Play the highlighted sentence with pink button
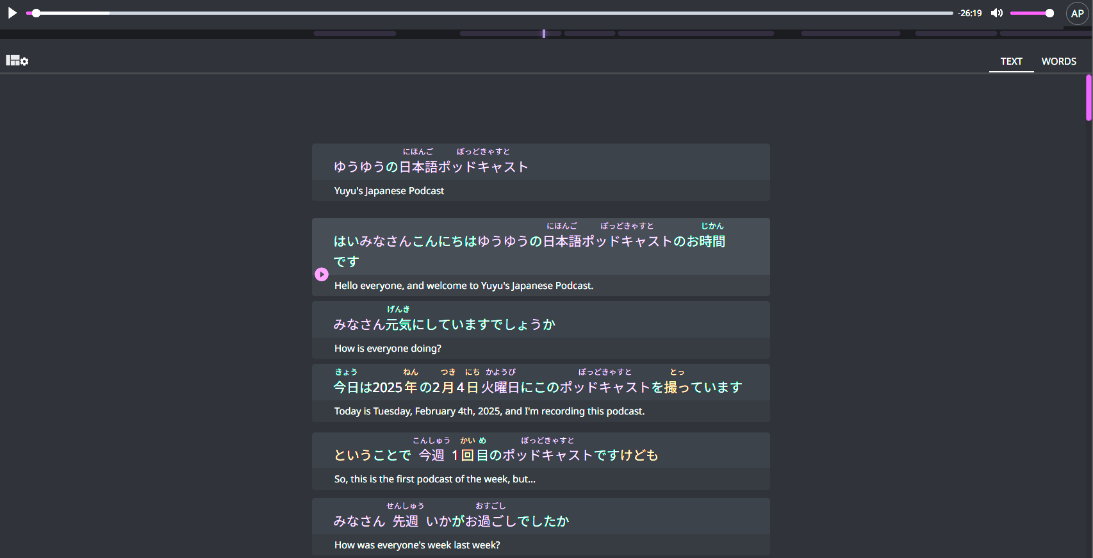 pos(322,274)
